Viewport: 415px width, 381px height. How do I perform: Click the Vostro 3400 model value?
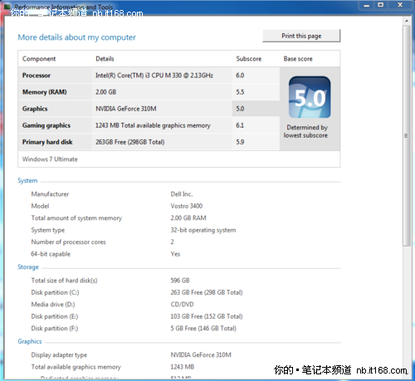pos(187,206)
